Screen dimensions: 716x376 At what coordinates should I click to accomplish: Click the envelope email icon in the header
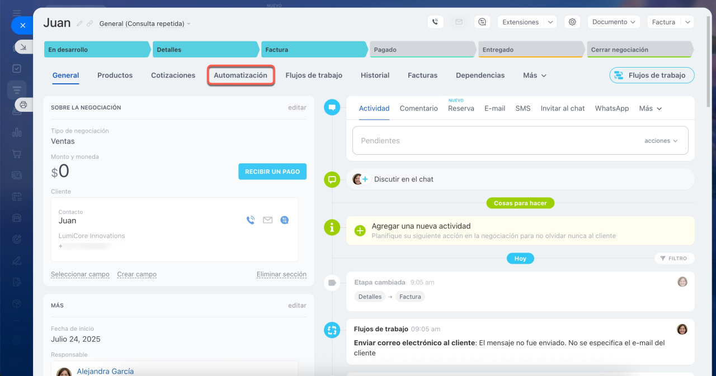click(459, 22)
